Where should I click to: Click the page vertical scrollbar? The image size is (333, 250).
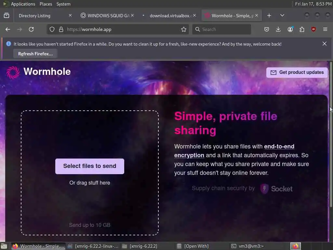[331, 134]
